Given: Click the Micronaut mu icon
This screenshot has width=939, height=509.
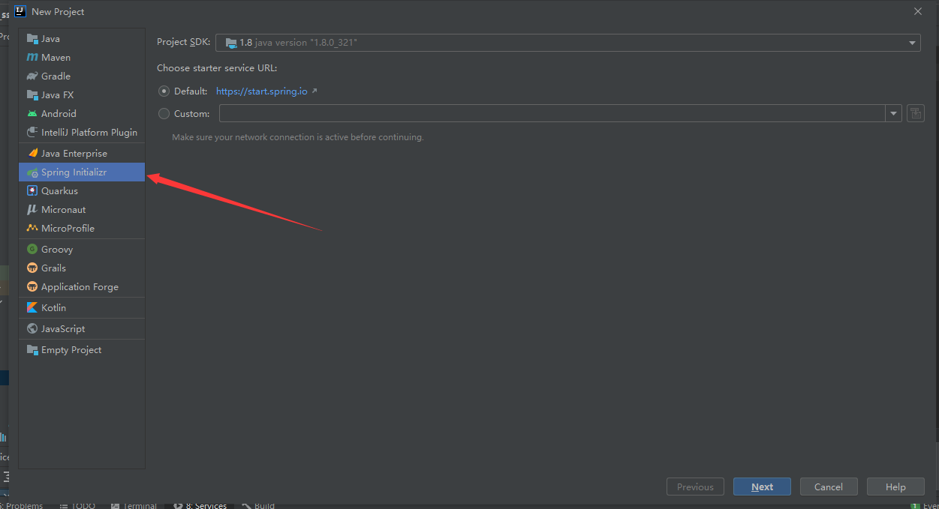Looking at the screenshot, I should pyautogui.click(x=32, y=210).
